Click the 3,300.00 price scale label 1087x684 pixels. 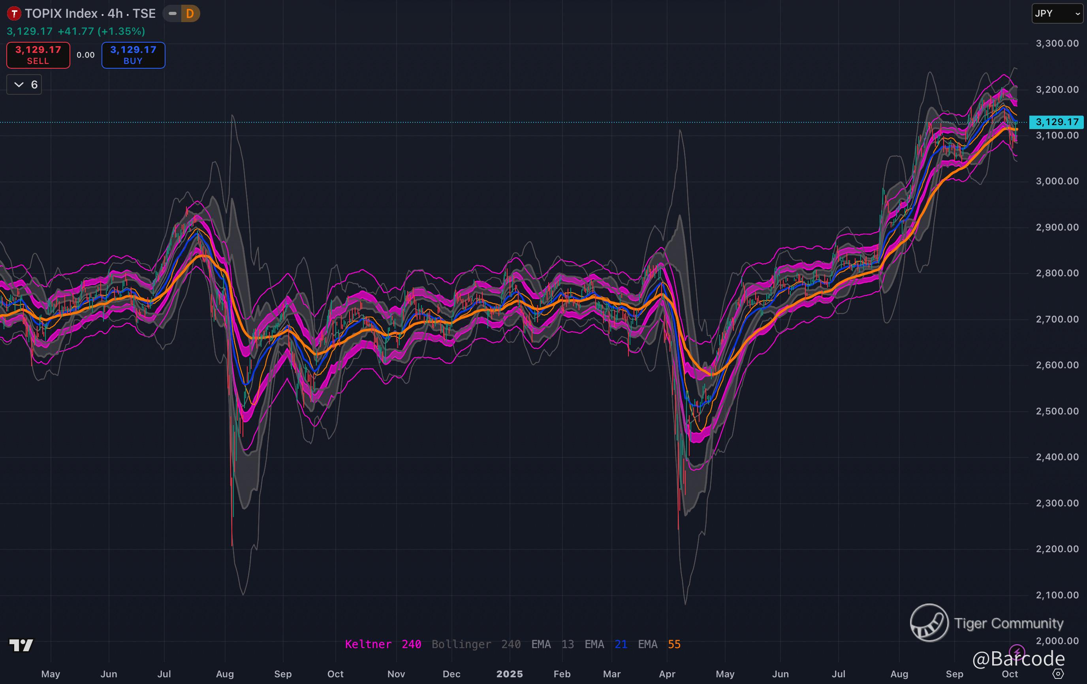pyautogui.click(x=1057, y=43)
